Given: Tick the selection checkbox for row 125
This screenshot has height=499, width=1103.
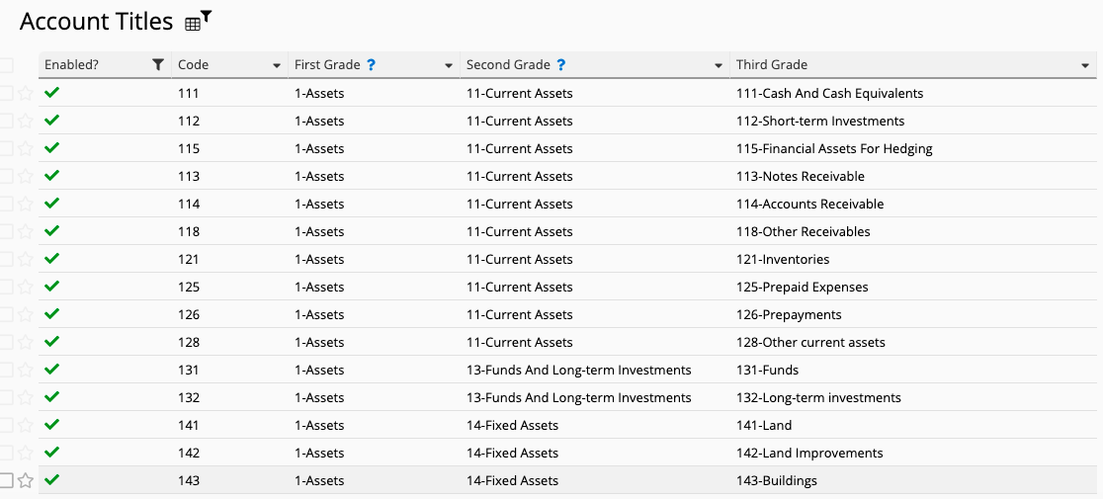Looking at the screenshot, I should pyautogui.click(x=6, y=287).
